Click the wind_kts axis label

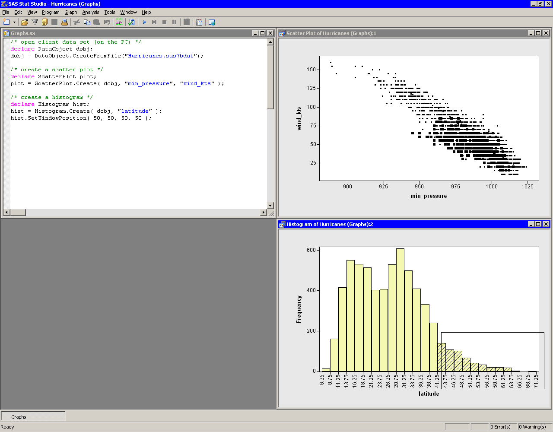click(299, 118)
